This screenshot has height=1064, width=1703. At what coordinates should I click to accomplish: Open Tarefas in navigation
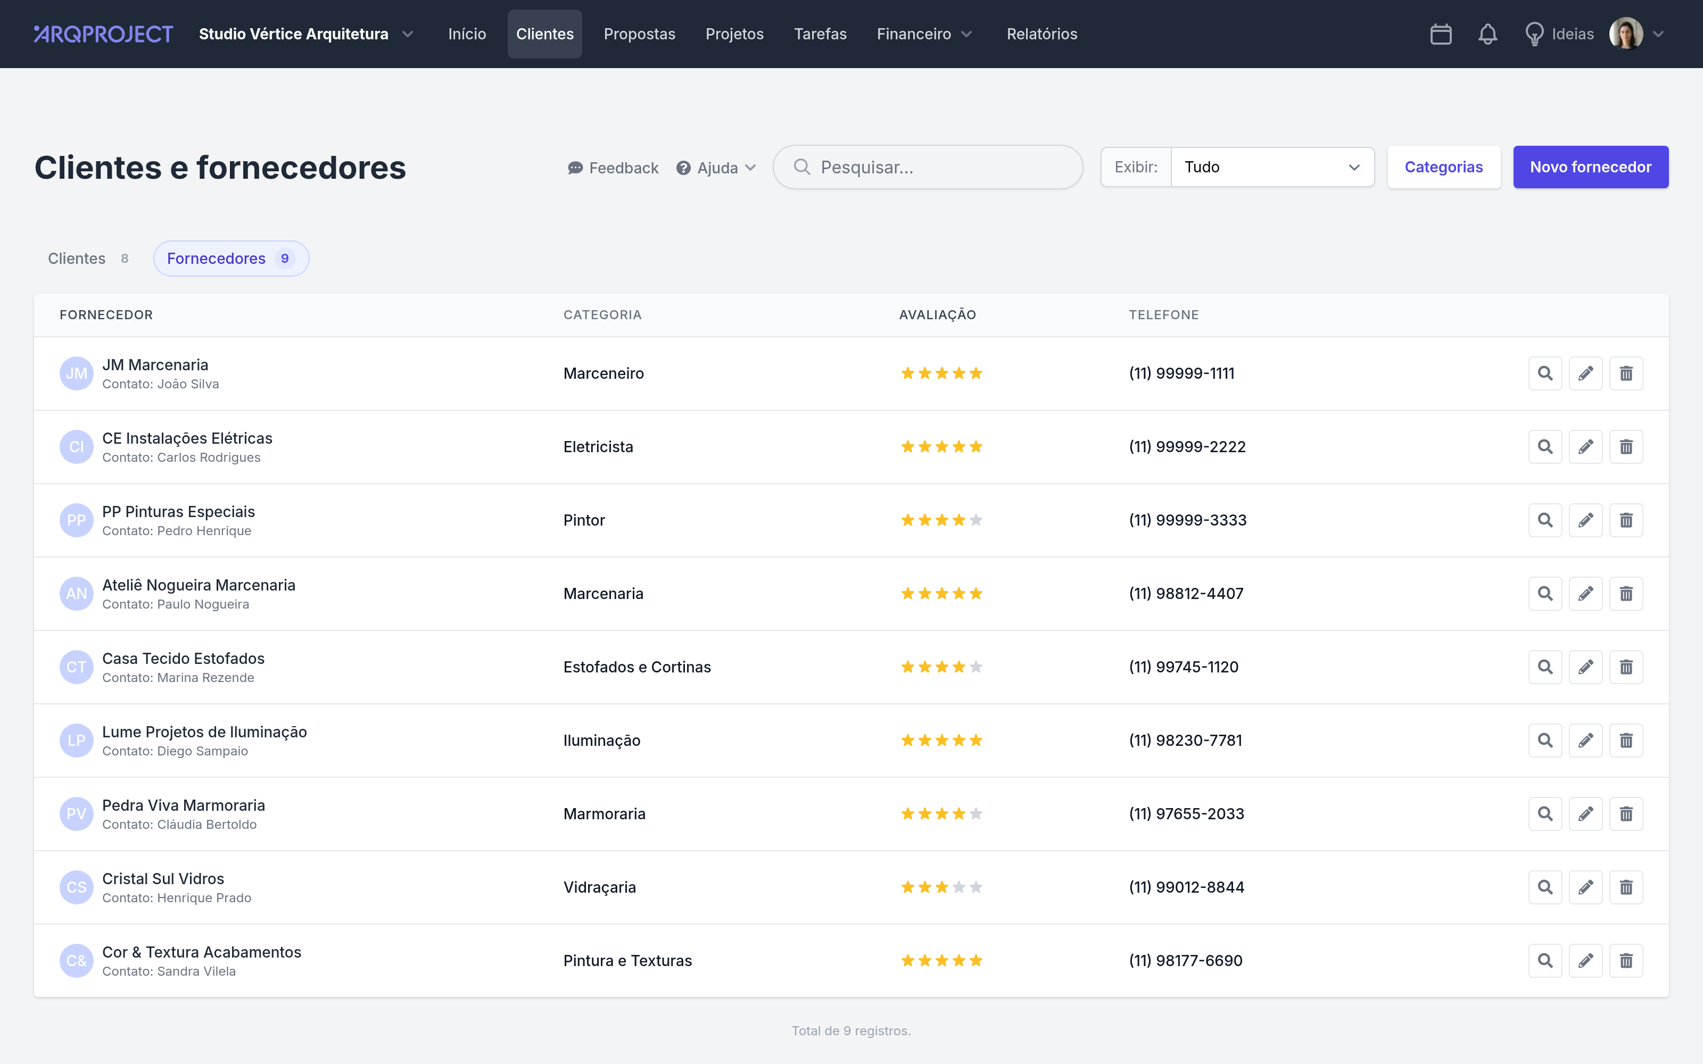coord(820,34)
